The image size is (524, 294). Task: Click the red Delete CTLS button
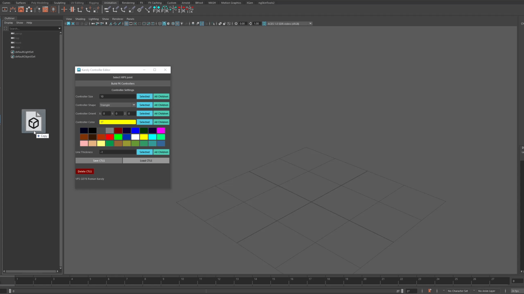click(x=85, y=171)
